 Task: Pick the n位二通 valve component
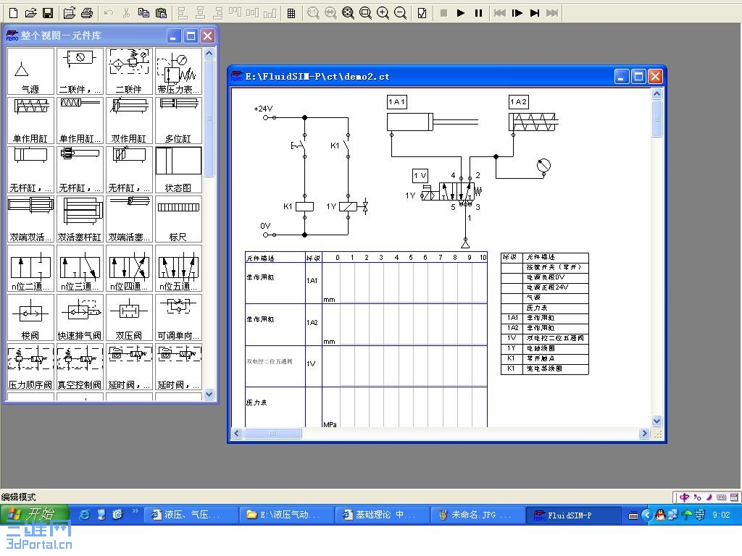(x=30, y=268)
